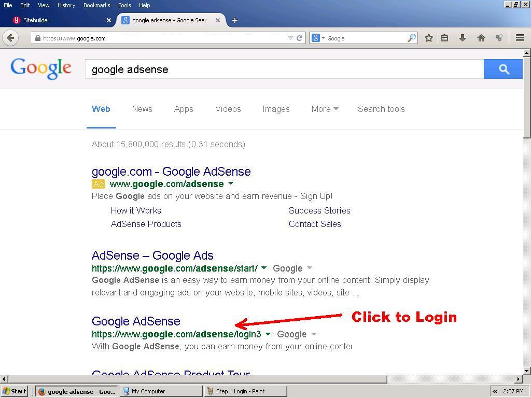Open the Firefox hamburger menu
531x398 pixels.
(x=520, y=38)
